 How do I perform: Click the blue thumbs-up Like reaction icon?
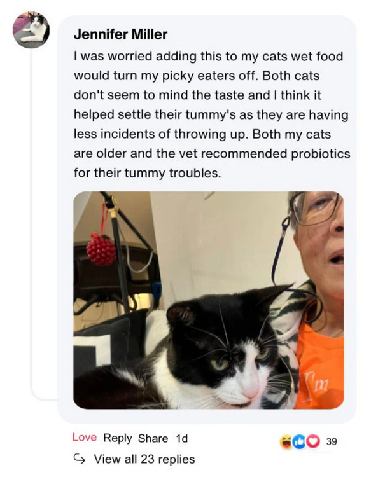pyautogui.click(x=299, y=442)
